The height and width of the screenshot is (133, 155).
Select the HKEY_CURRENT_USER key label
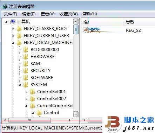coord(46,36)
